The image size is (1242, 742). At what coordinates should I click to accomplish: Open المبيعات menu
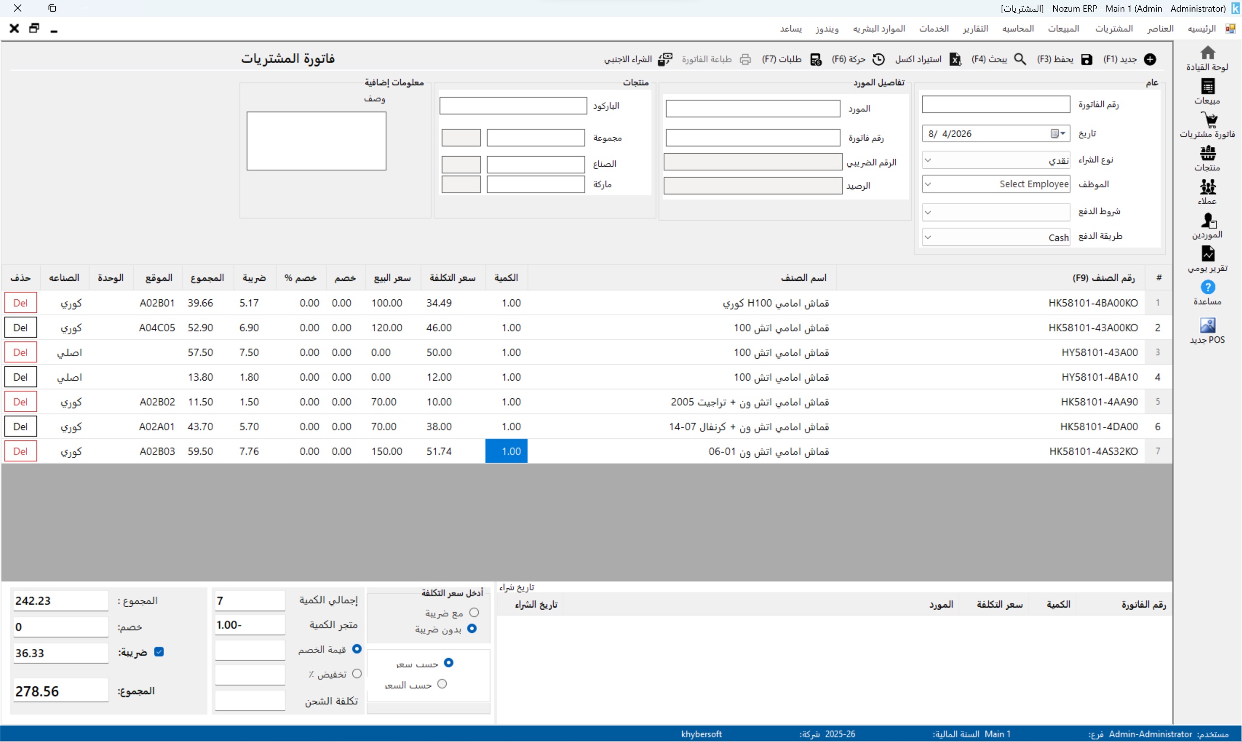tap(1063, 29)
